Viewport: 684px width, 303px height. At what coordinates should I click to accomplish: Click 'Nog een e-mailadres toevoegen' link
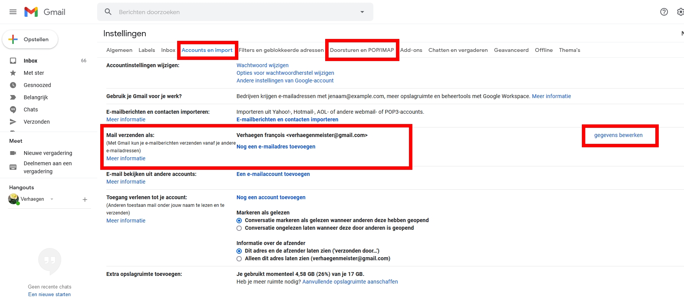(276, 147)
